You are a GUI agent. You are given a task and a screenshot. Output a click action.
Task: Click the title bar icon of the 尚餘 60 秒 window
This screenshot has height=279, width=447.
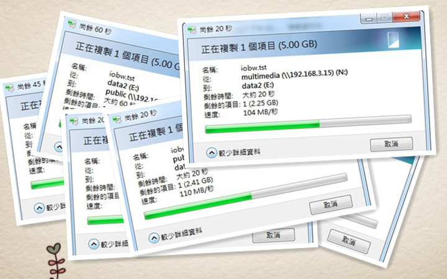tap(72, 24)
